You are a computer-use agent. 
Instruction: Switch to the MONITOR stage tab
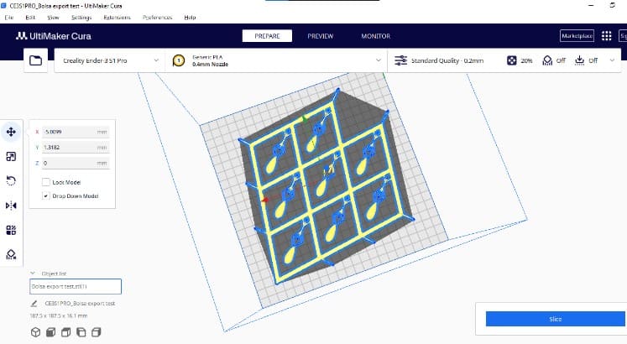pos(375,36)
